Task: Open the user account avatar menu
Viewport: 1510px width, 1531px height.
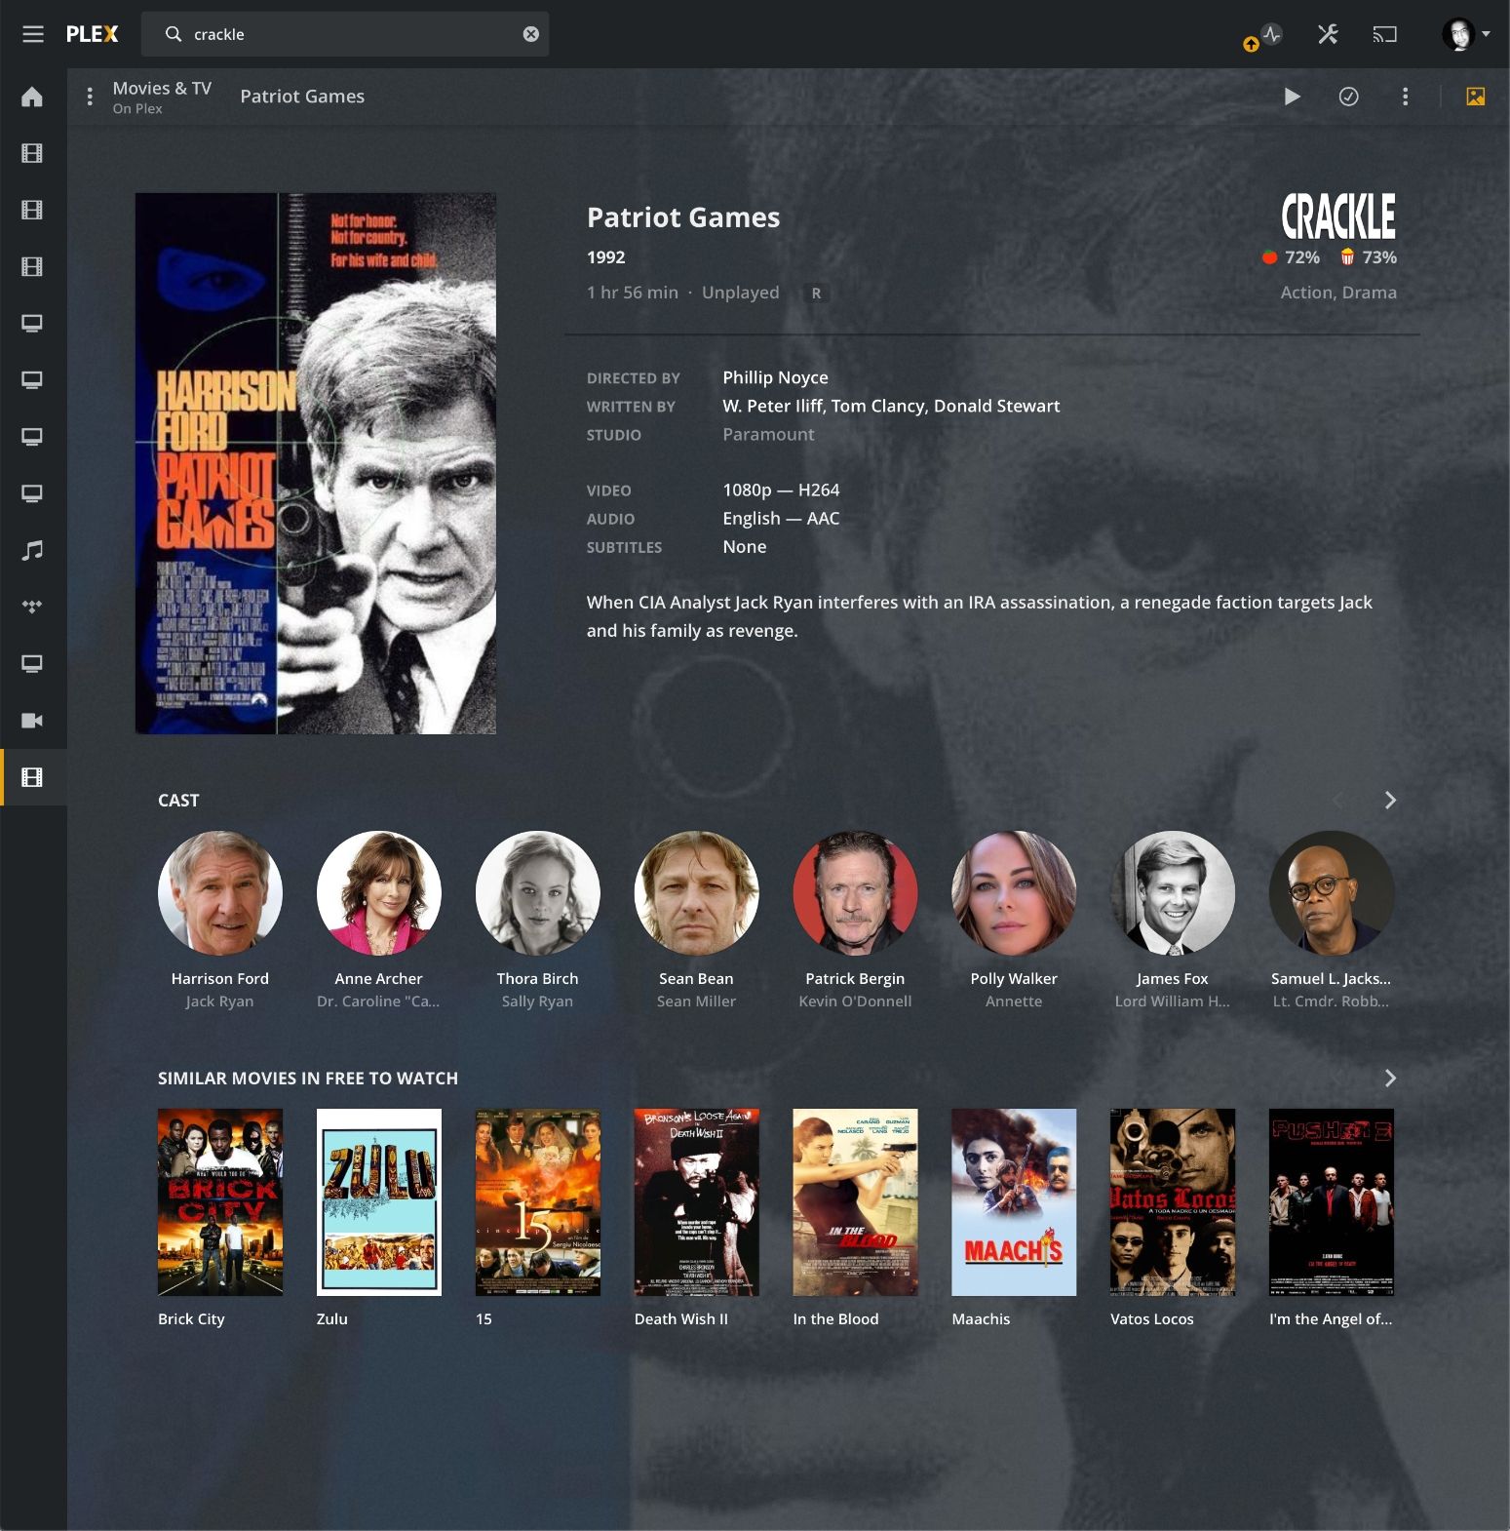Action: coord(1465,34)
